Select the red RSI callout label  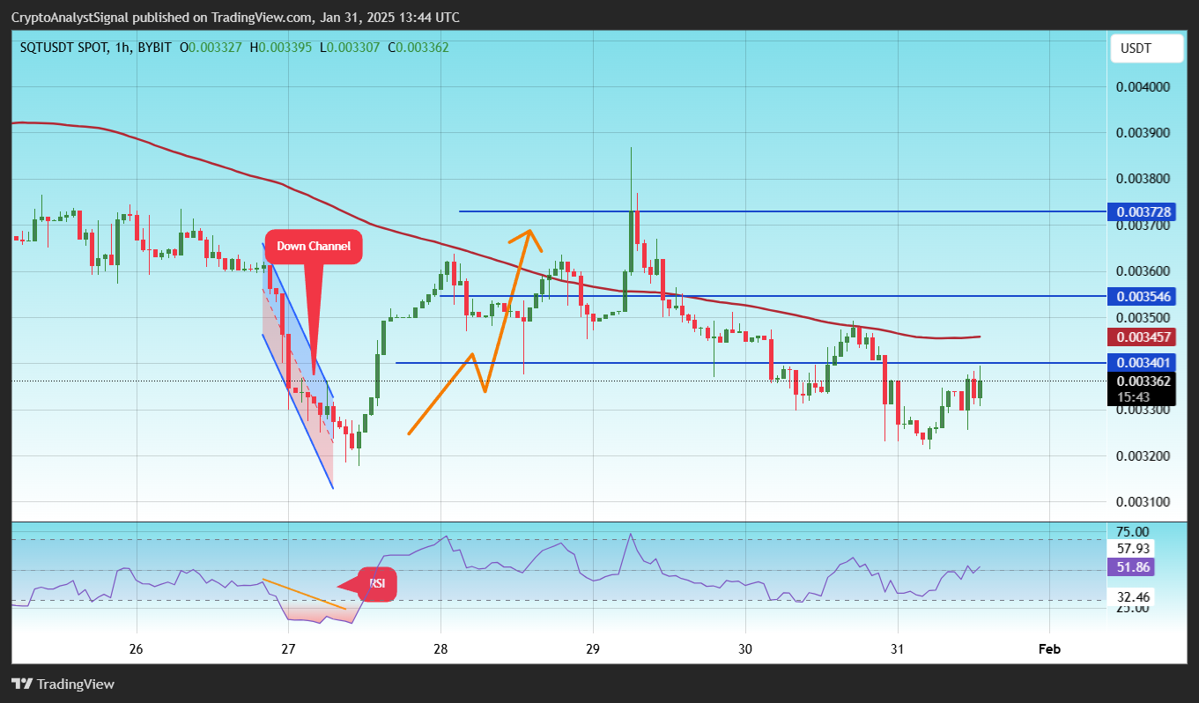(377, 583)
